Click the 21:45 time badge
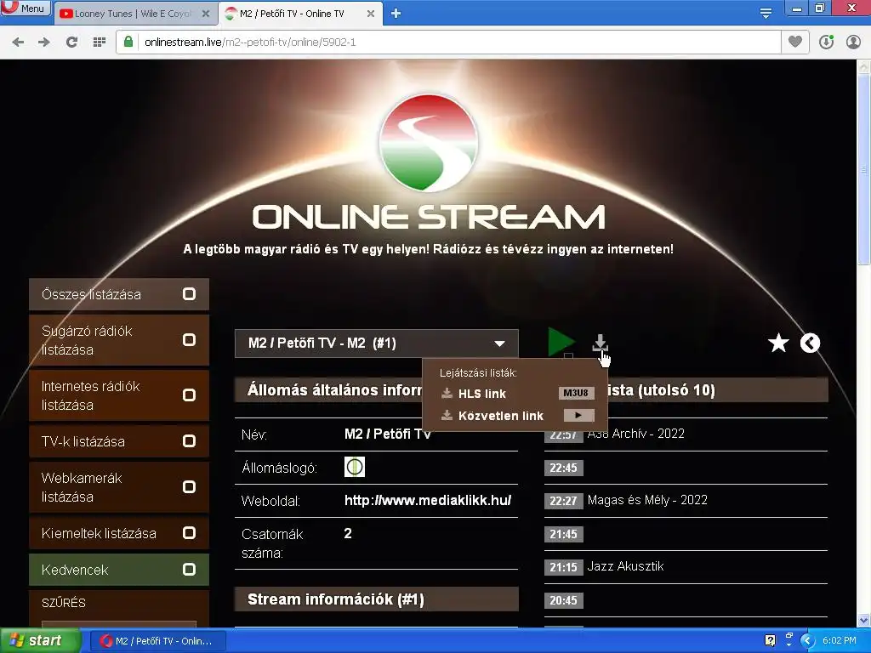The height and width of the screenshot is (653, 871). [563, 534]
